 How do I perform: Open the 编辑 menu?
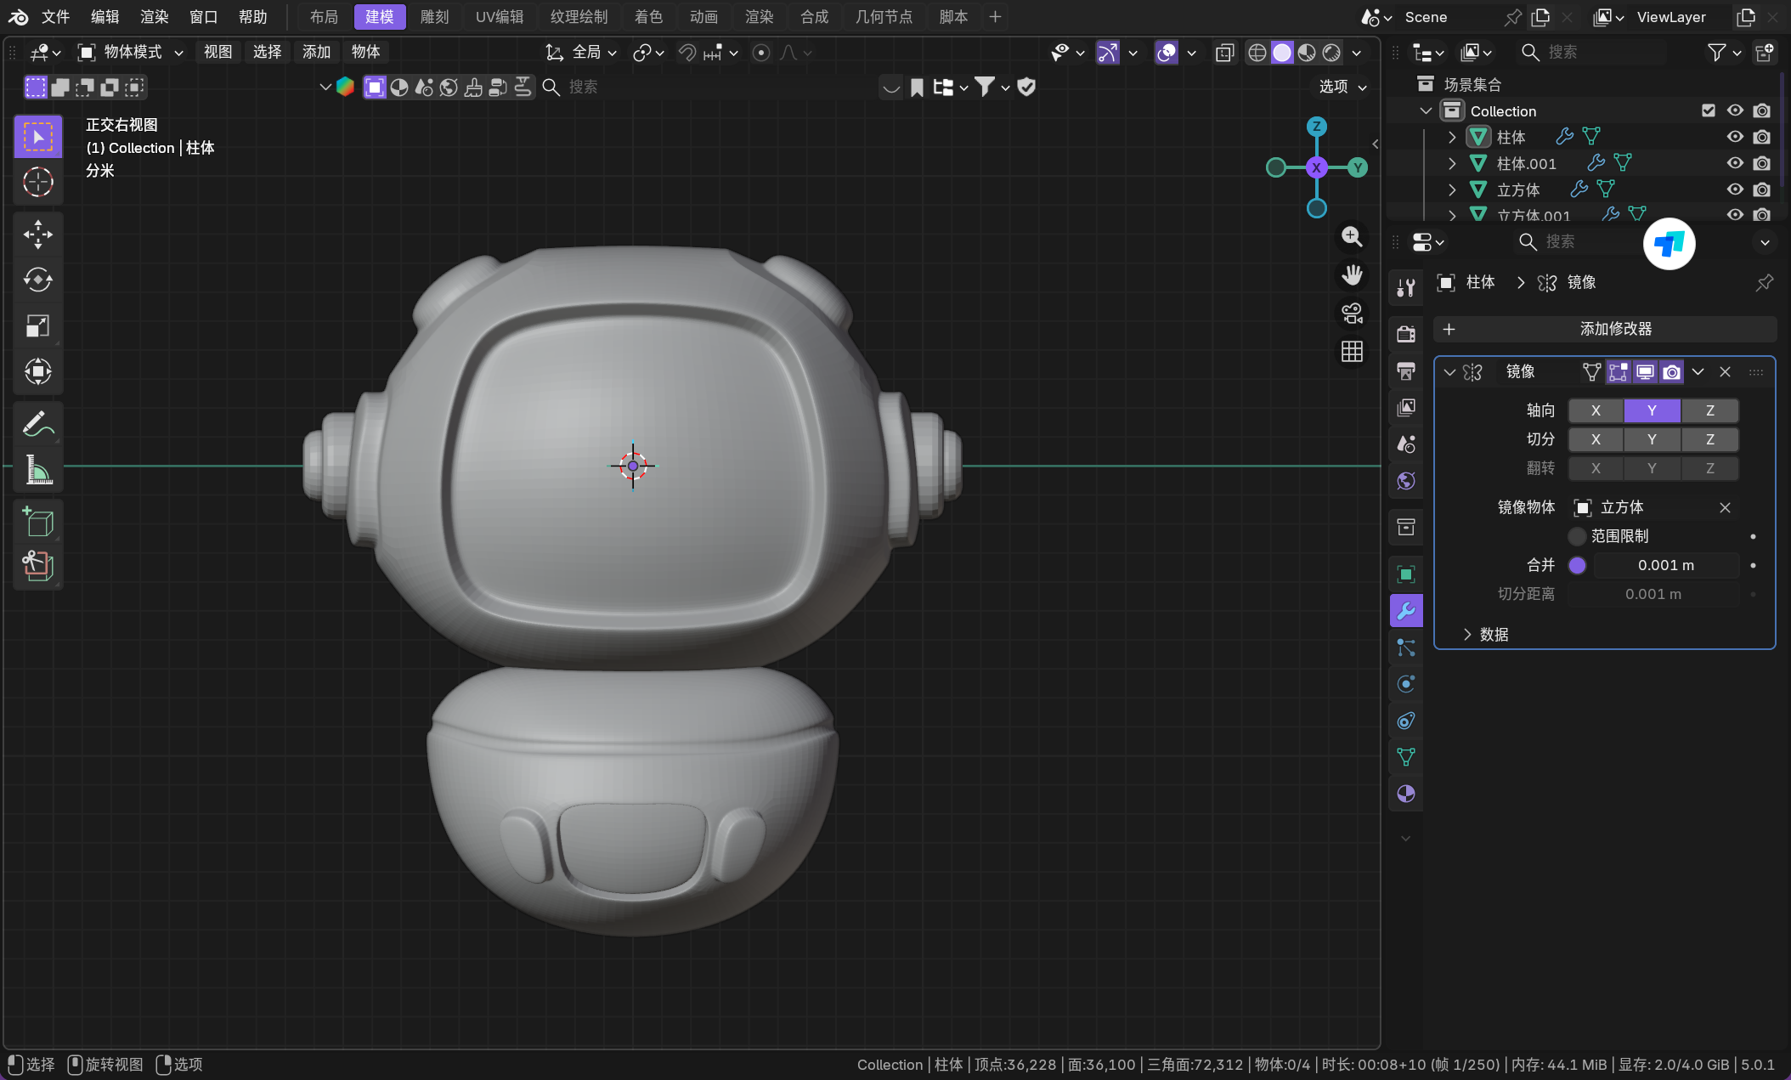coord(105,17)
